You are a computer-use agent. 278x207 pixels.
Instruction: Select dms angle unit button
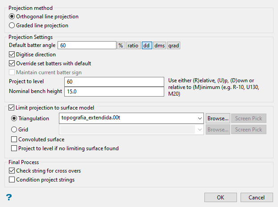pyautogui.click(x=159, y=46)
